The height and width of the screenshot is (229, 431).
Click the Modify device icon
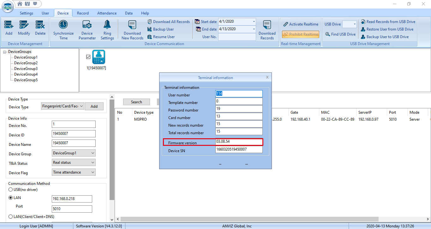(x=24, y=25)
